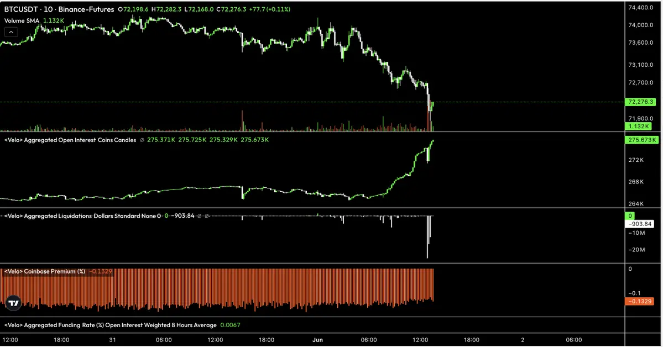Click the change value +77.7 (0.11%)
Image resolution: width=663 pixels, height=347 pixels.
point(270,9)
